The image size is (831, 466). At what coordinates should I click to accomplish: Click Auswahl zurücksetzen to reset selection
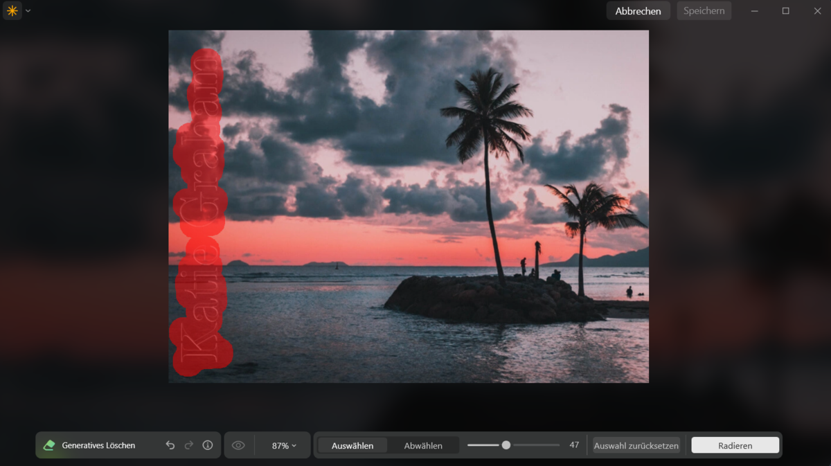pyautogui.click(x=635, y=445)
